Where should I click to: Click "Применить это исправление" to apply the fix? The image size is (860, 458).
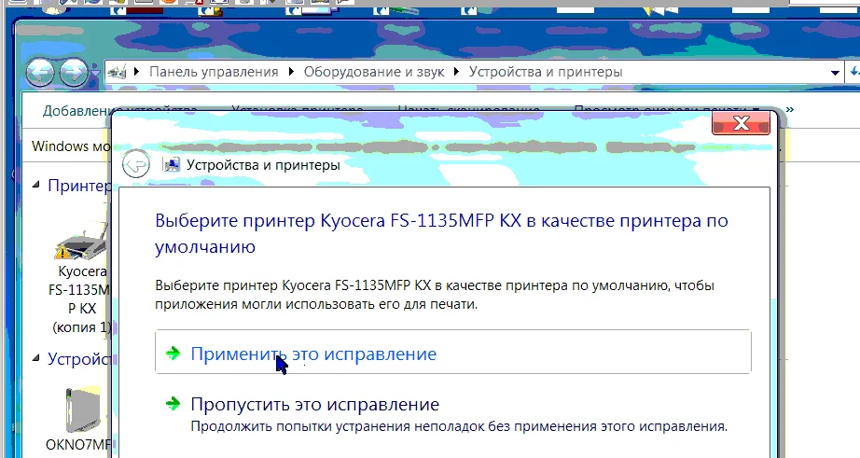click(x=453, y=353)
